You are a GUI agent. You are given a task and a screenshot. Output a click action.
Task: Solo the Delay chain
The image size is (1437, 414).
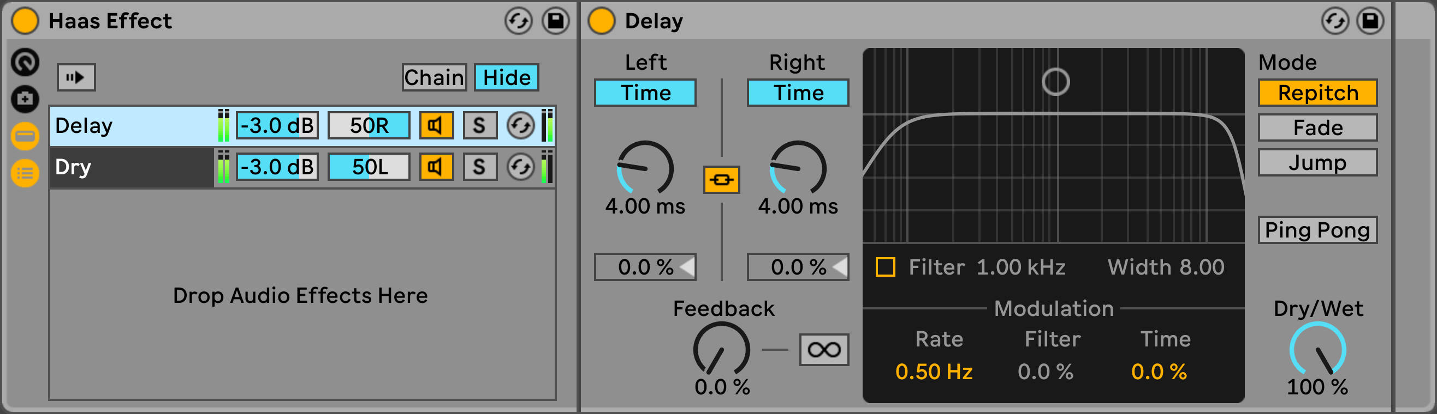[479, 126]
